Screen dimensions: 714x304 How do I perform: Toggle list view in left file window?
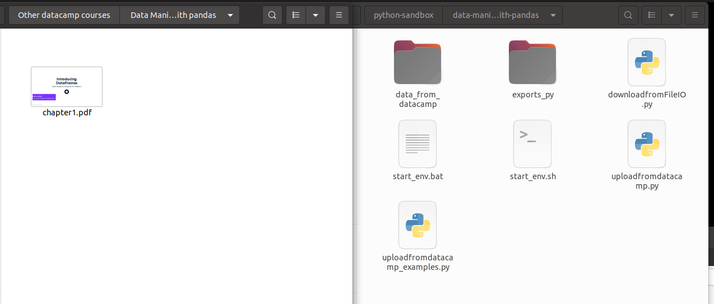[296, 15]
